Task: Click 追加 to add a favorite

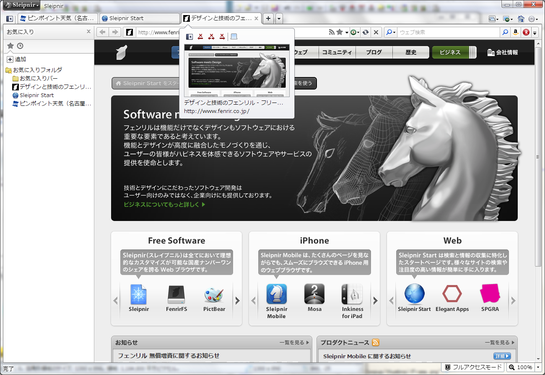Action: pyautogui.click(x=21, y=59)
